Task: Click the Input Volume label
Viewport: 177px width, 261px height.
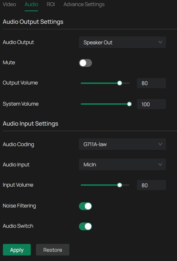Action: pyautogui.click(x=18, y=185)
